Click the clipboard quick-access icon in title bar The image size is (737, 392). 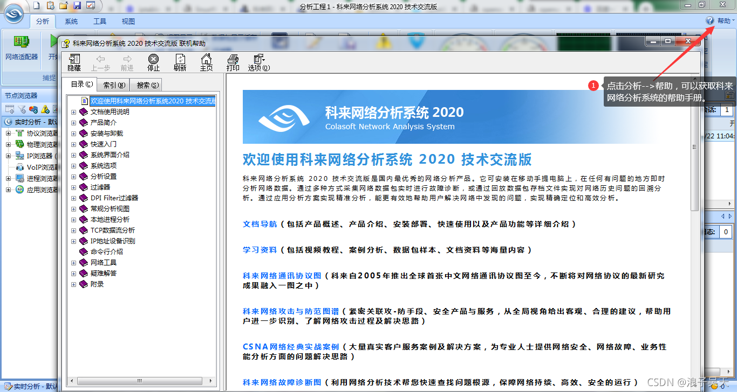50,5
